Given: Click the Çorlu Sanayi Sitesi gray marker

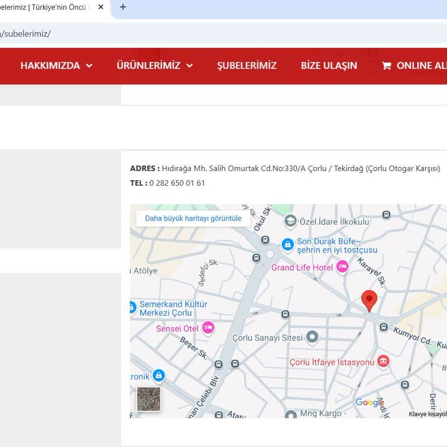Looking at the screenshot, I should pyautogui.click(x=313, y=337).
